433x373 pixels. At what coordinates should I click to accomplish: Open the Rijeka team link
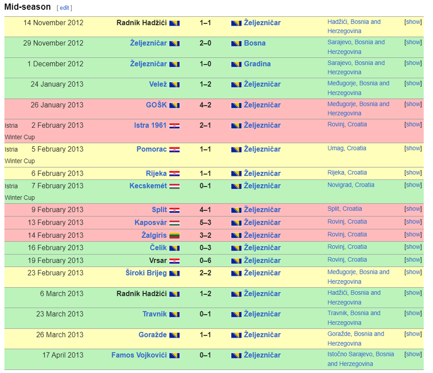[156, 173]
